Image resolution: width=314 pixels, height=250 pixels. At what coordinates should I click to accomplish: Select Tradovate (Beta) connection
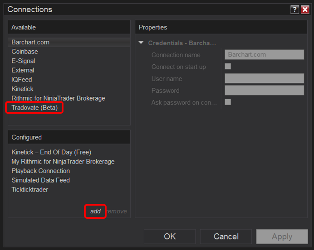[x=69, y=107]
